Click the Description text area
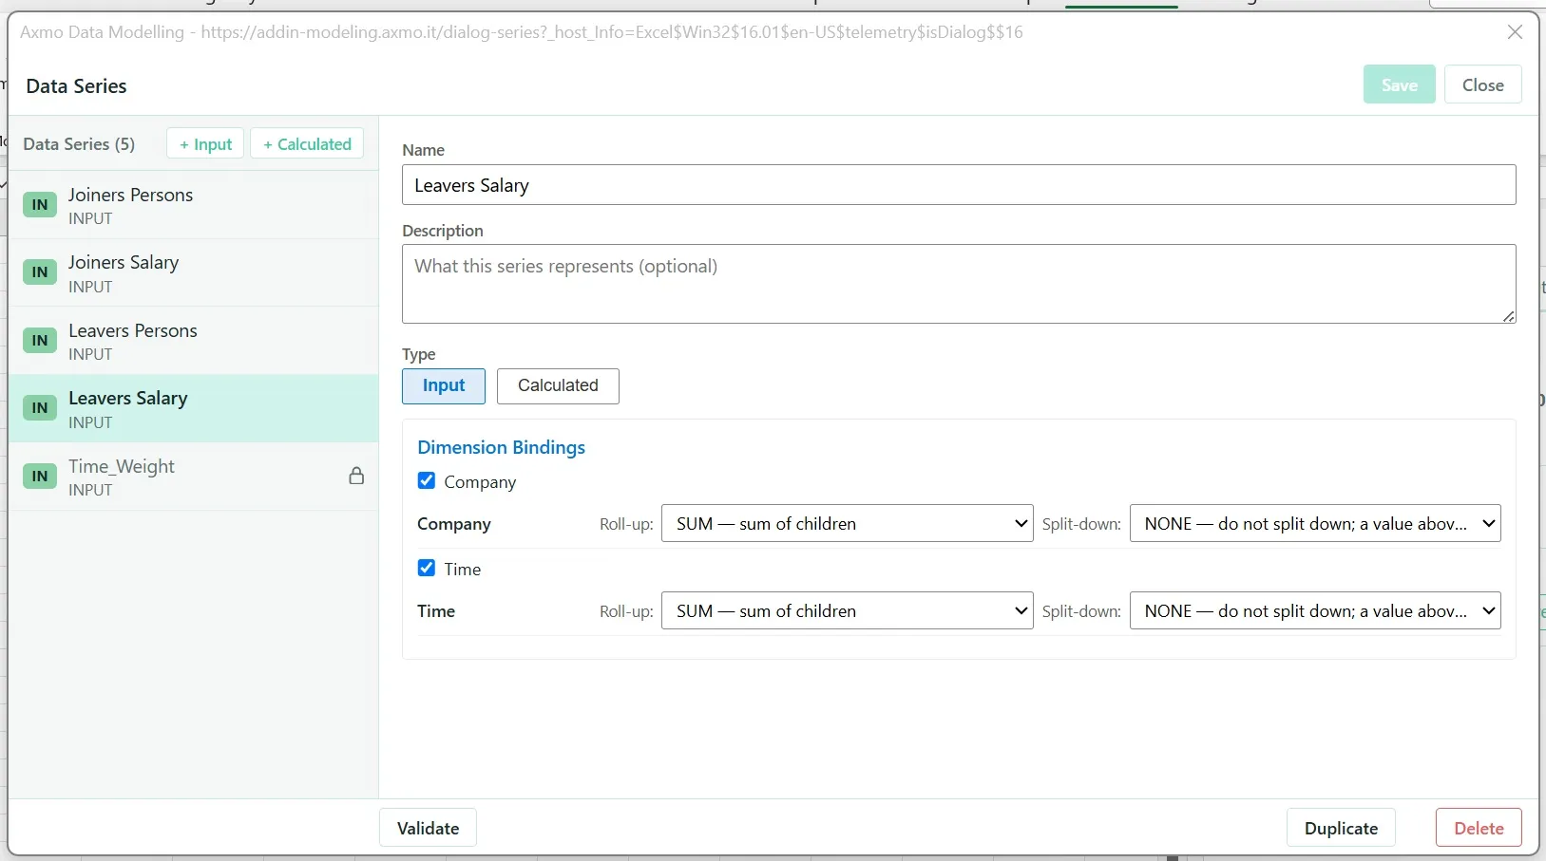This screenshot has width=1546, height=861. pos(959,284)
